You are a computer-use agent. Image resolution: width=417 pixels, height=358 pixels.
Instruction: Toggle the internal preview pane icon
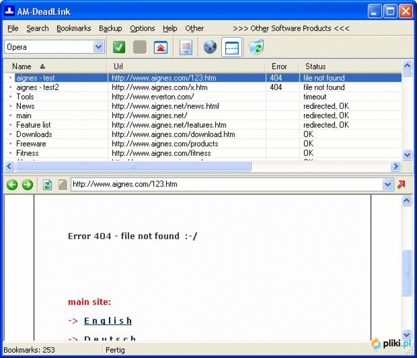pyautogui.click(x=231, y=47)
